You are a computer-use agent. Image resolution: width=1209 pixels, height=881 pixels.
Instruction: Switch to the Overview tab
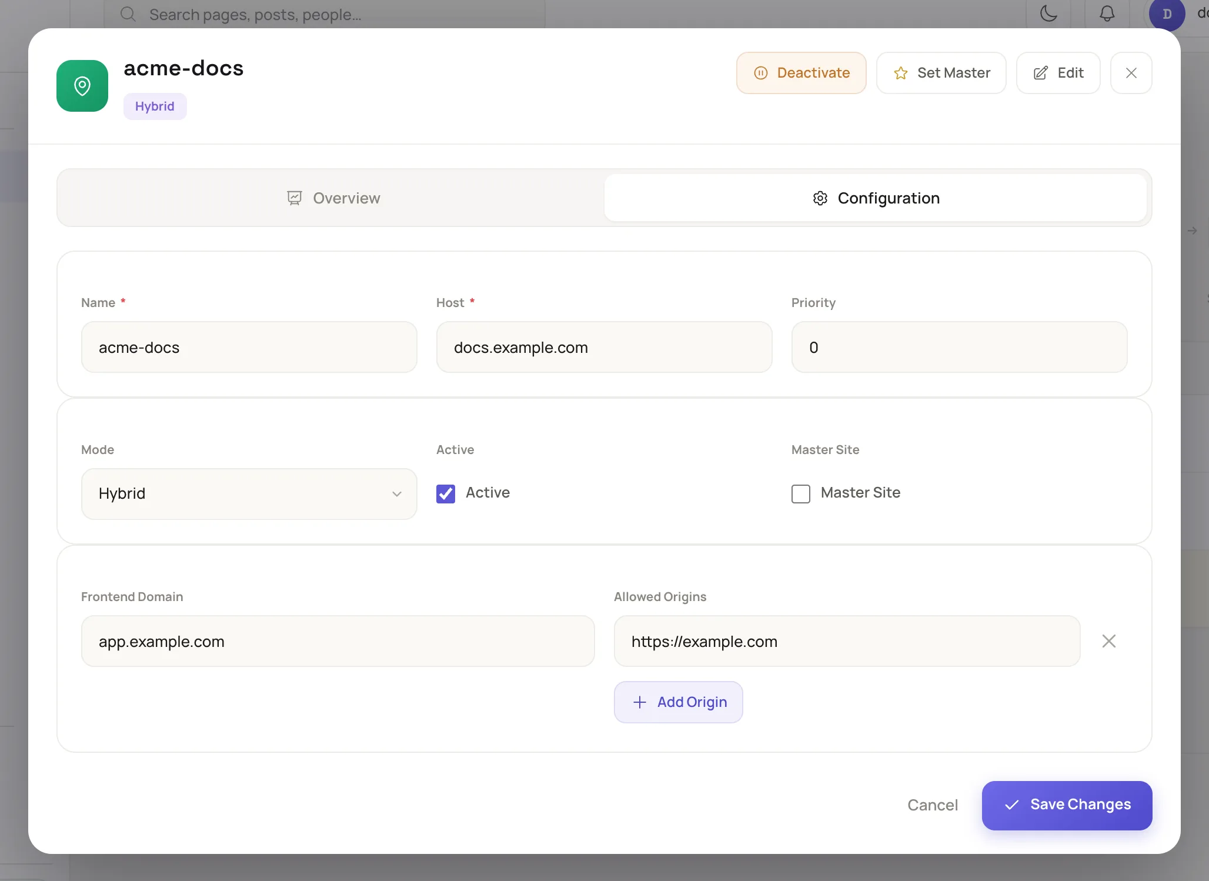[x=333, y=198]
